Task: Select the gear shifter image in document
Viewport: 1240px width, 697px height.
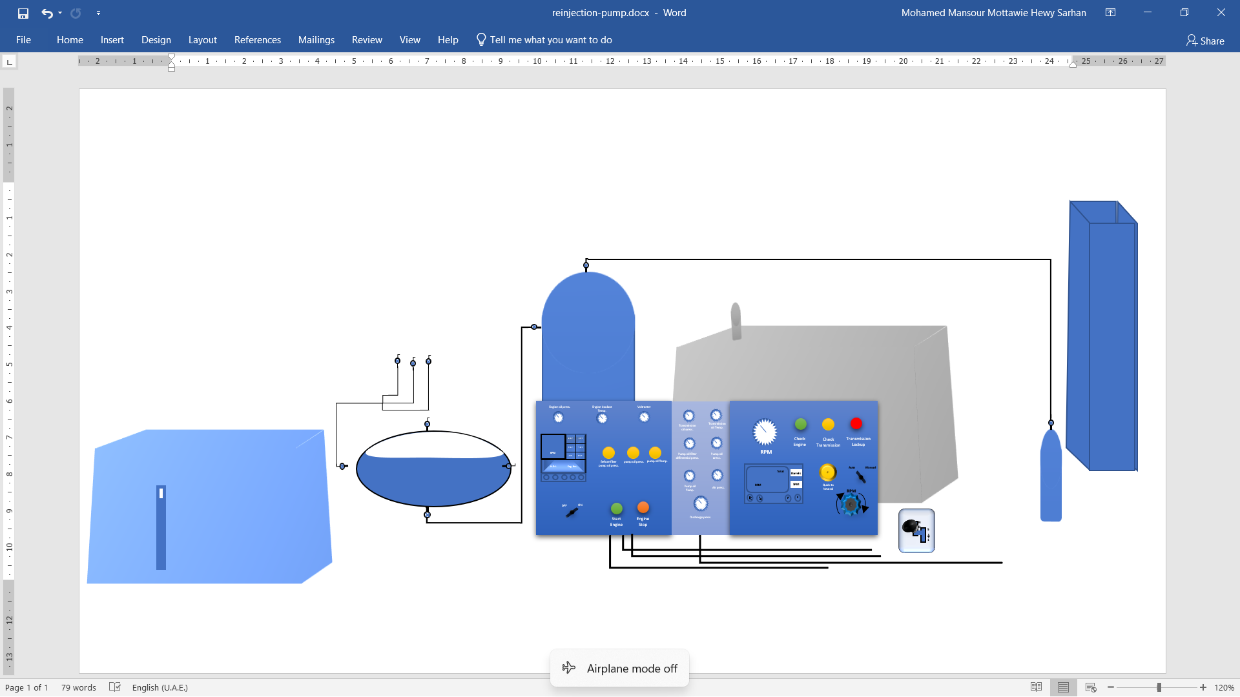Action: pos(916,530)
